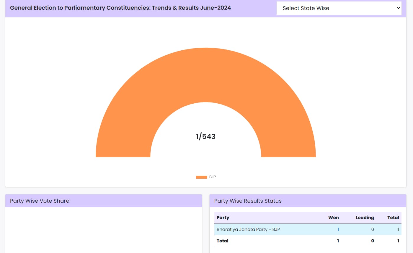Click the Won total in the Total row
Image resolution: width=413 pixels, height=253 pixels.
[338, 241]
